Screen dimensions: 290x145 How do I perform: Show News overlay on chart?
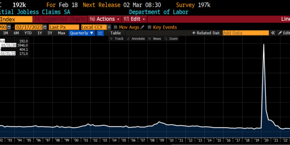pyautogui.click(x=155, y=39)
